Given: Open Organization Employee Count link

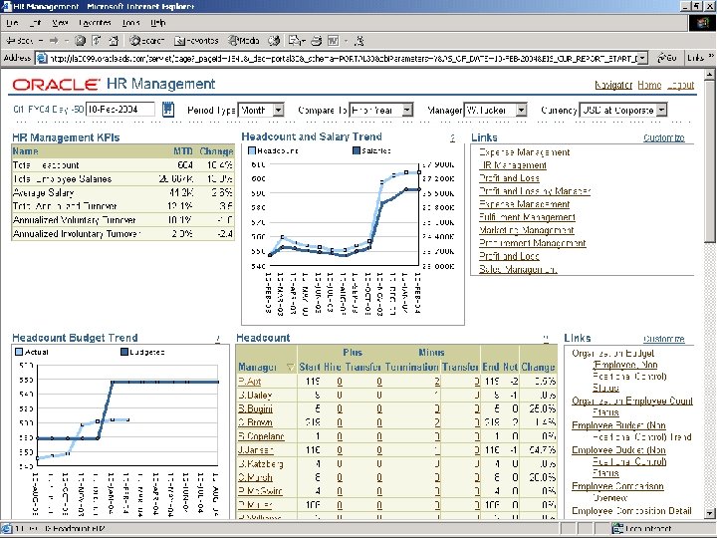Looking at the screenshot, I should coord(632,402).
